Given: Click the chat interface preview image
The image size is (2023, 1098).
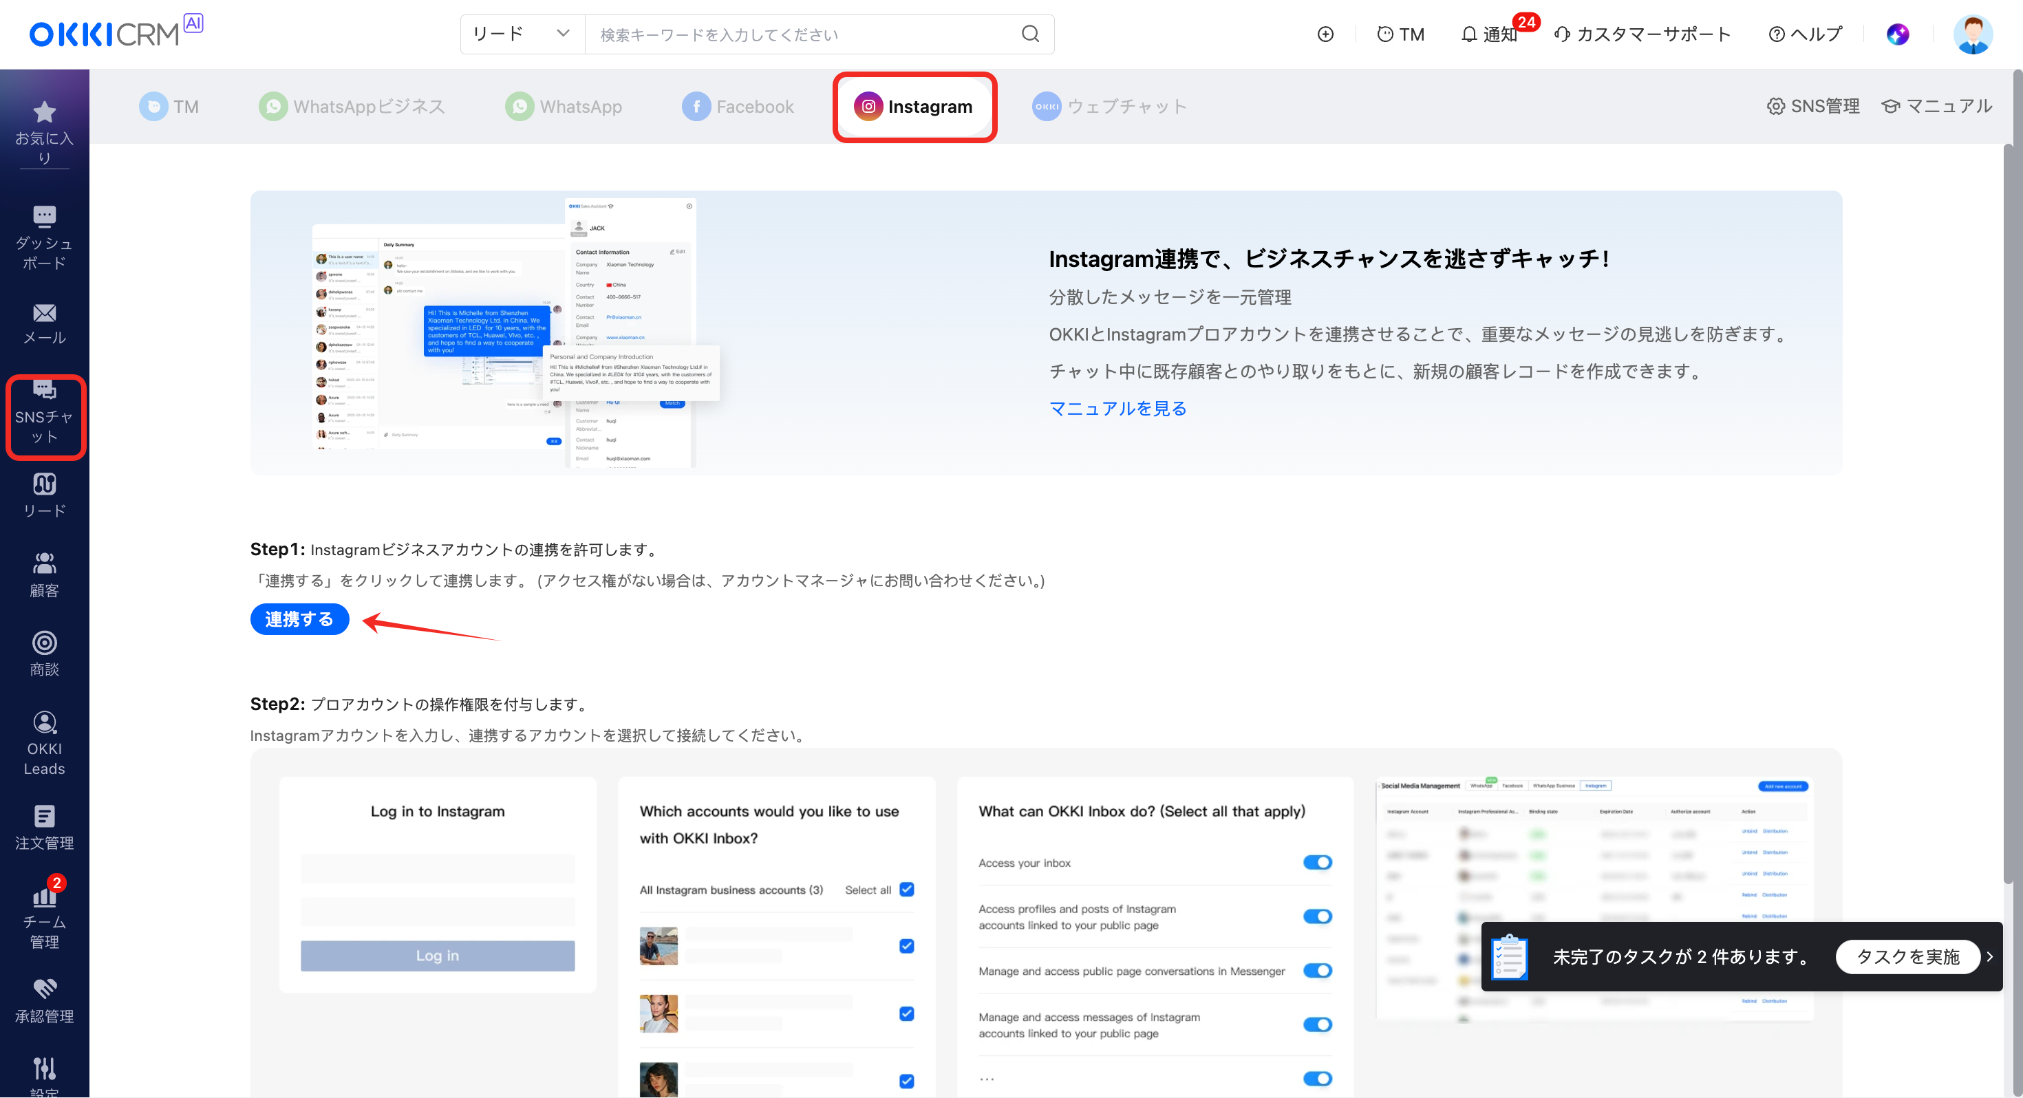Looking at the screenshot, I should (x=516, y=333).
